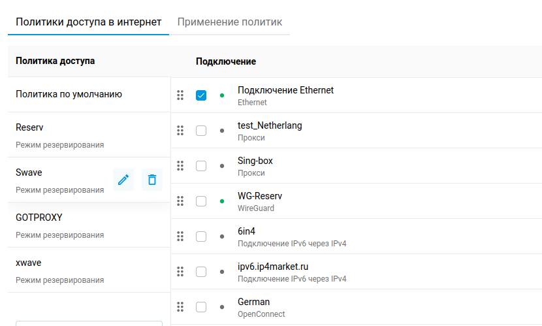Click the edit pencil icon for Swave
Image resolution: width=542 pixels, height=326 pixels.
[x=123, y=180]
